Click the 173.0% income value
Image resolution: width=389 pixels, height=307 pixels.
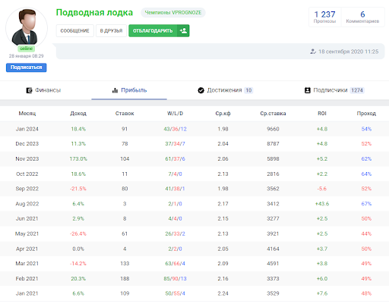pos(78,159)
